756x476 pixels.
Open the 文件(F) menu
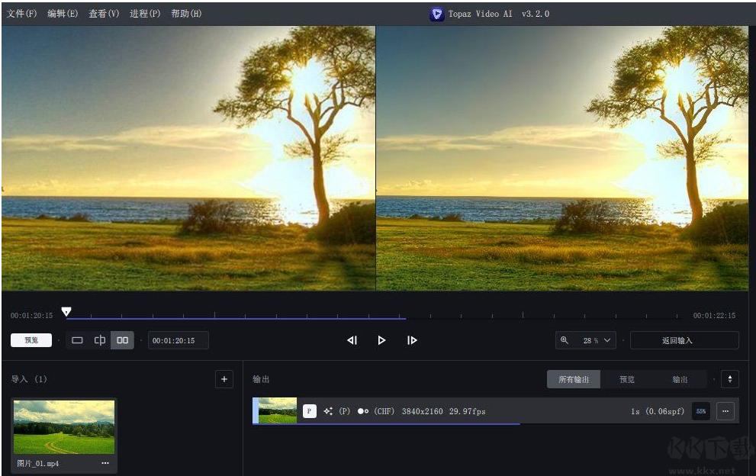21,14
